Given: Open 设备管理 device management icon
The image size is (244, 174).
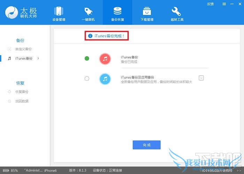Looking at the screenshot, I should coord(59,11).
